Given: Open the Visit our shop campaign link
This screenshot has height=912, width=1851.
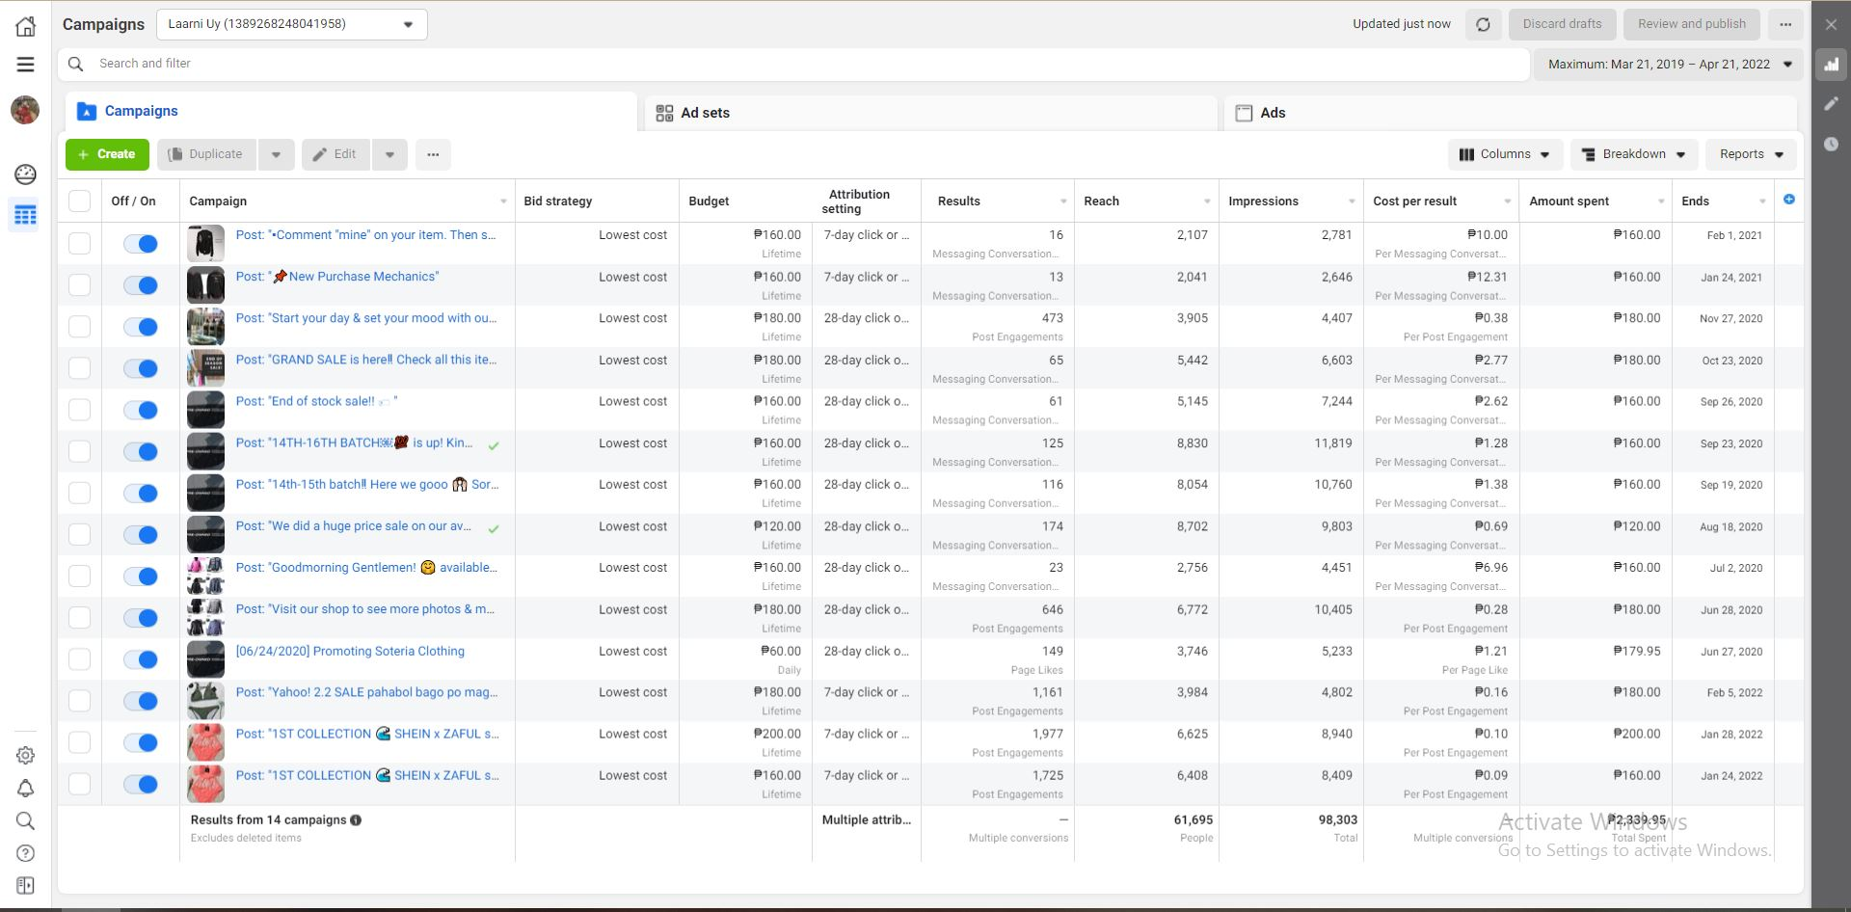Looking at the screenshot, I should click(x=365, y=609).
